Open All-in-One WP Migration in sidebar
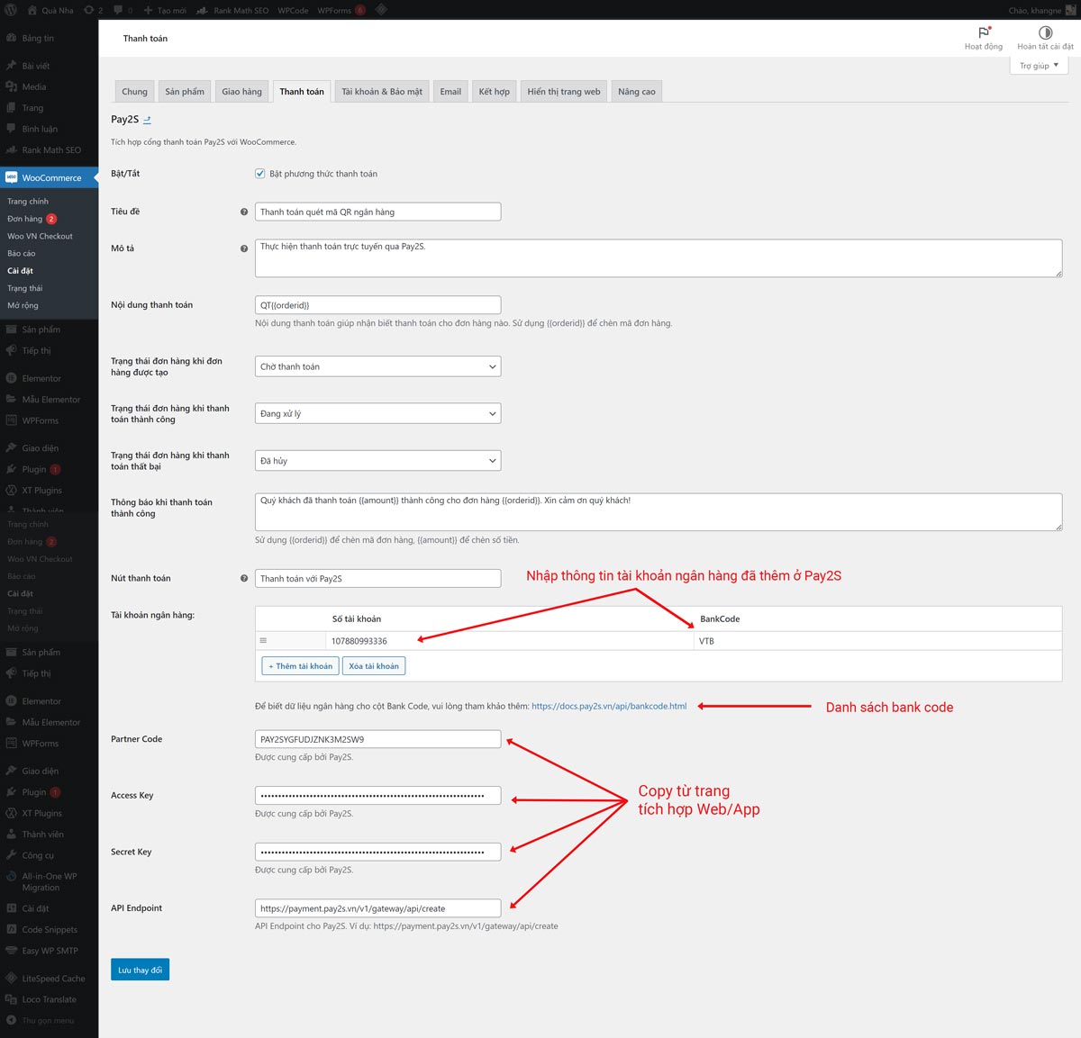 [x=49, y=881]
